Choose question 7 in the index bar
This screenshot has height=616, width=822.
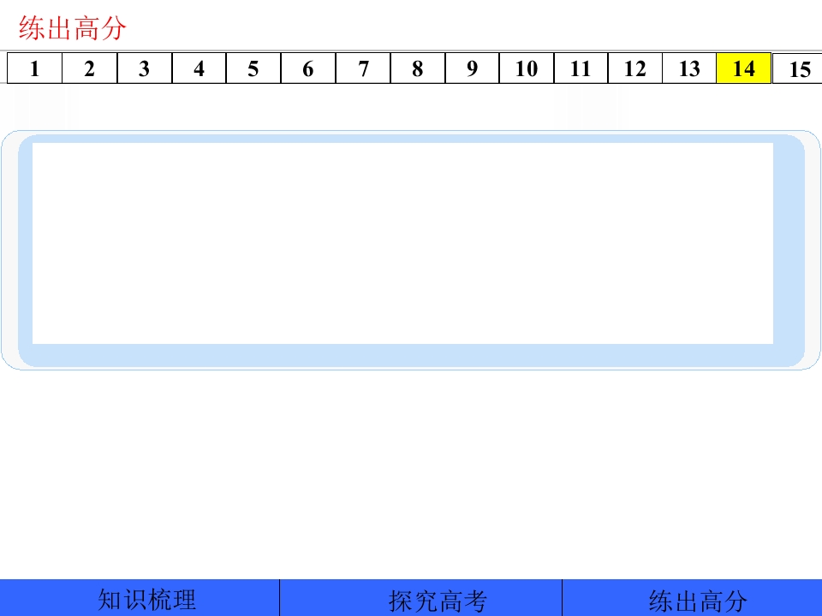[363, 68]
